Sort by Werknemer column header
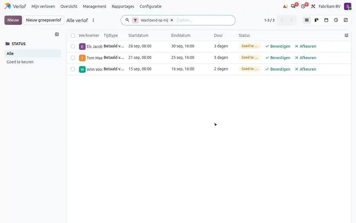 [89, 35]
